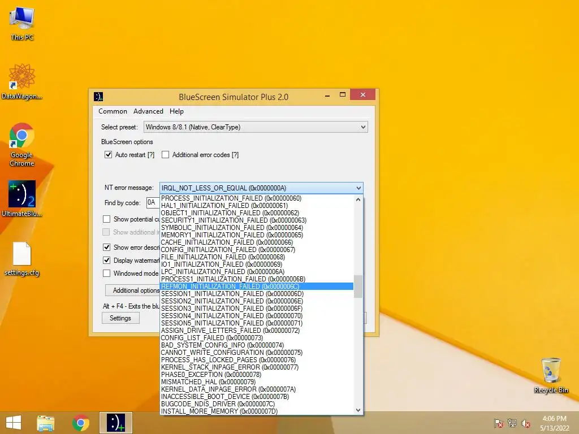Enable Windowed mode checkbox
Viewport: 579px width, 434px height.
pyautogui.click(x=106, y=273)
